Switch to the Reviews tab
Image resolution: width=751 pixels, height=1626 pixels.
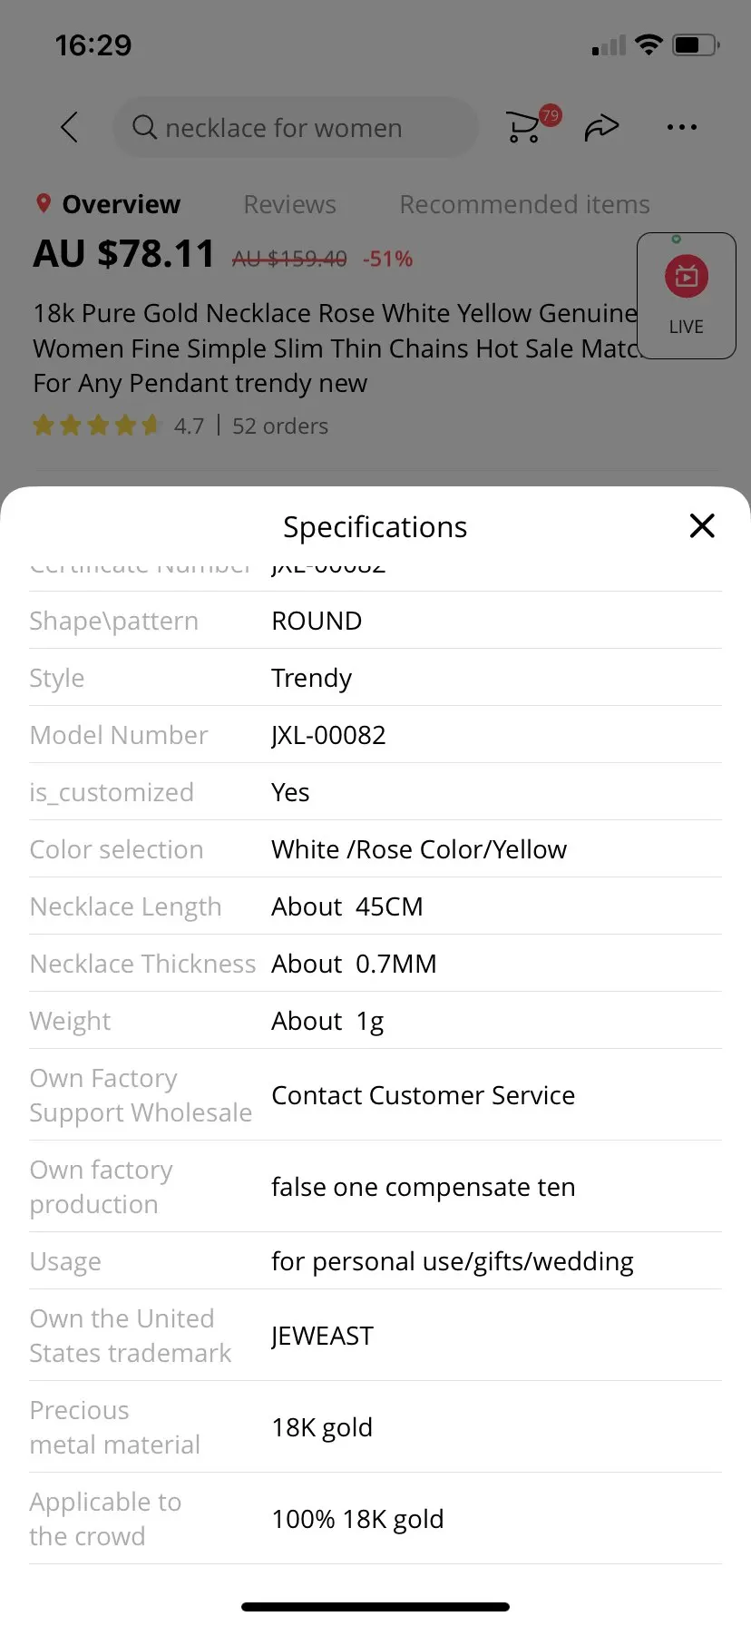tap(289, 205)
